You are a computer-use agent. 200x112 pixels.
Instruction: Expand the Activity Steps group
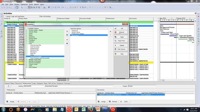tap(27, 32)
